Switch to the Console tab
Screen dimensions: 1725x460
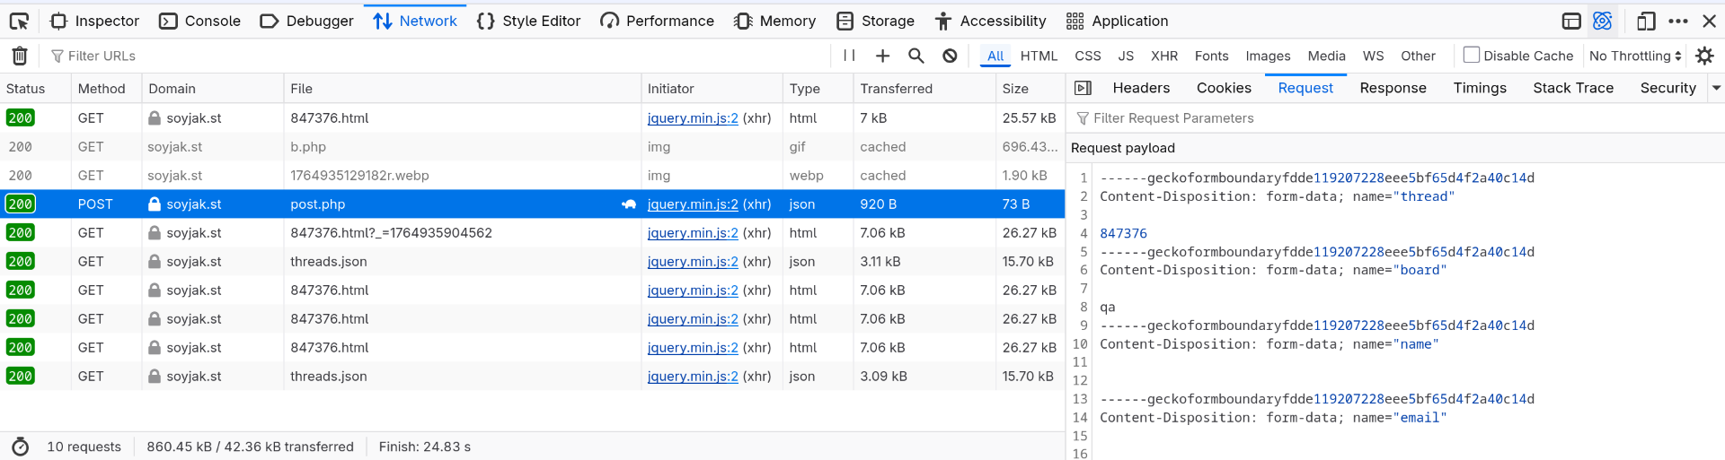tap(200, 21)
